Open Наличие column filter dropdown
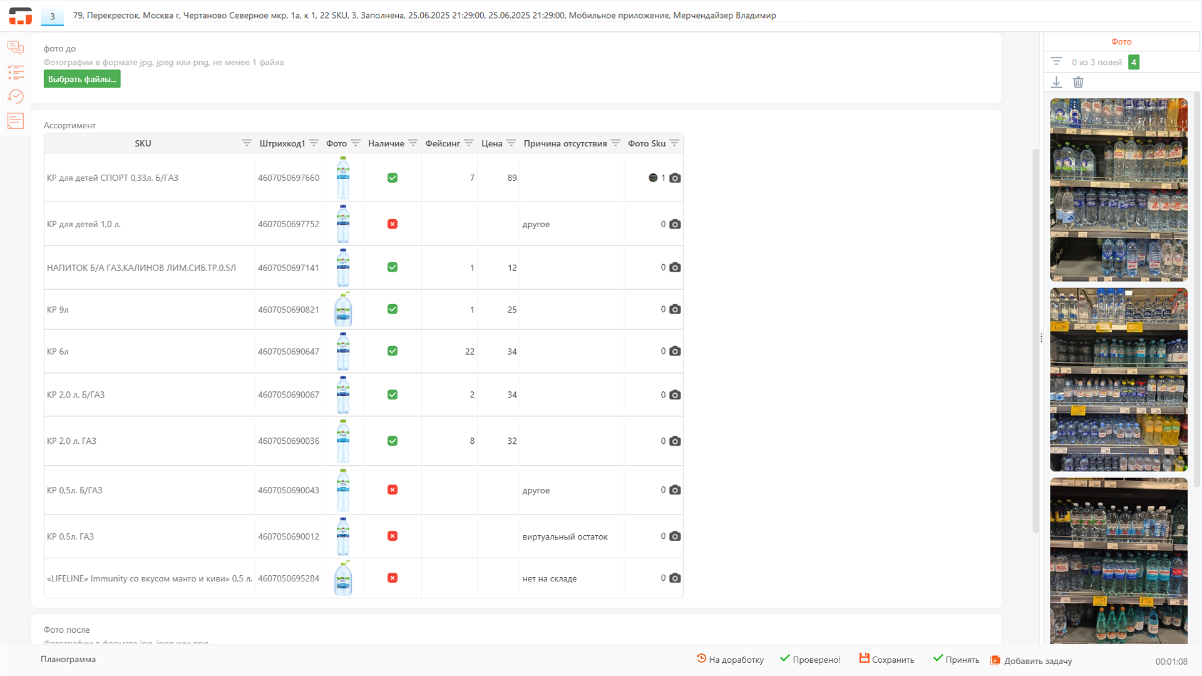Screen dimensions: 1202x676 coord(413,143)
